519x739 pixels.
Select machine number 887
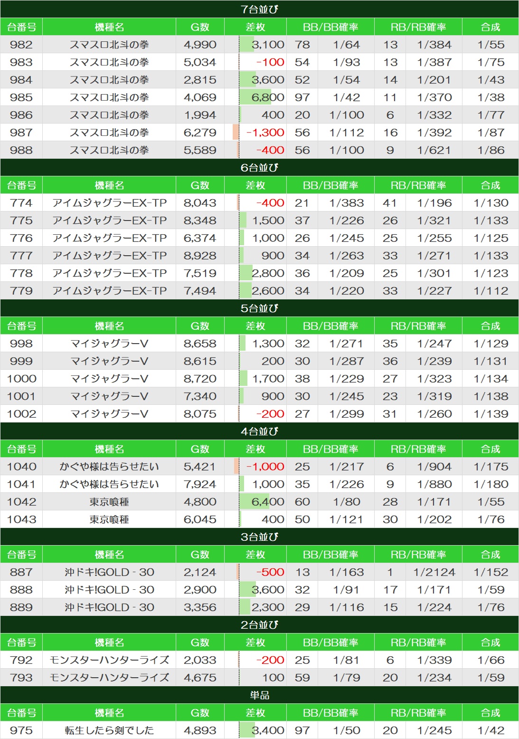click(x=21, y=572)
